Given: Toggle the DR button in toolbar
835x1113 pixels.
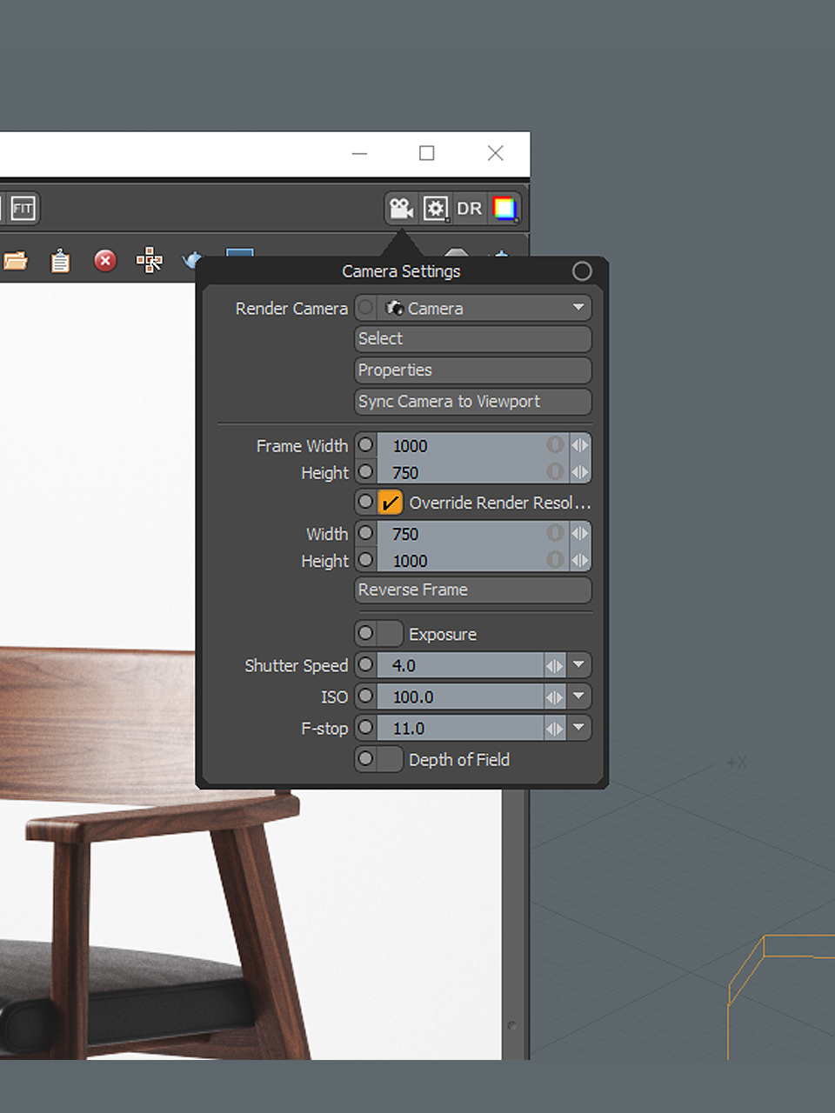Looking at the screenshot, I should [x=470, y=209].
